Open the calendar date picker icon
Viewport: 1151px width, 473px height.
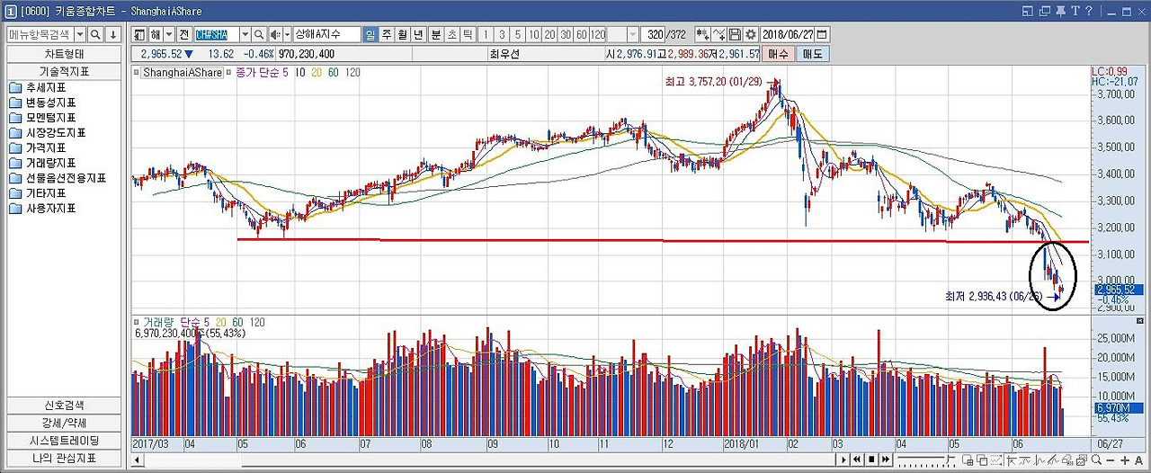tap(822, 34)
